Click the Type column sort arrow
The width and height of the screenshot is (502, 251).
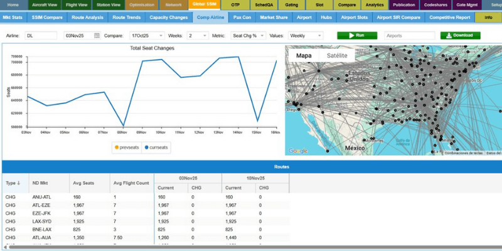18,183
